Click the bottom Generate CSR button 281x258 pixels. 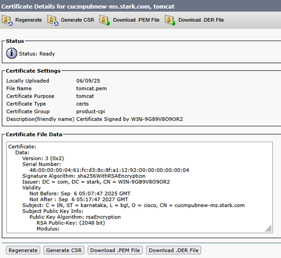[64, 250]
